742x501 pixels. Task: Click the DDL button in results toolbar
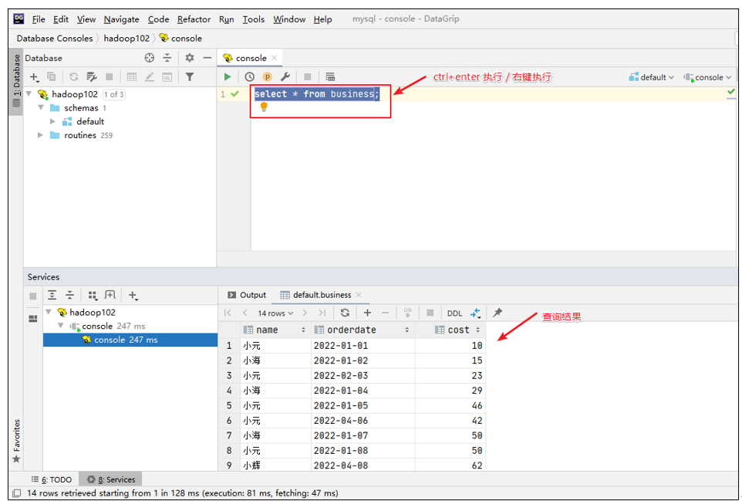(454, 313)
